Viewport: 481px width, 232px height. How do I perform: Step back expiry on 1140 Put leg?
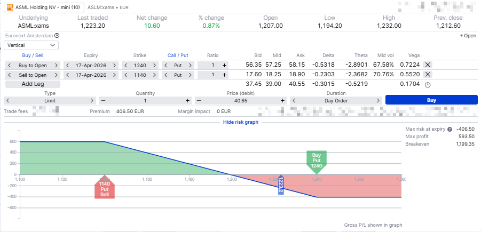tap(68, 75)
